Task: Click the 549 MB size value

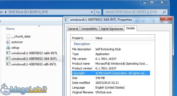Action: point(100,78)
